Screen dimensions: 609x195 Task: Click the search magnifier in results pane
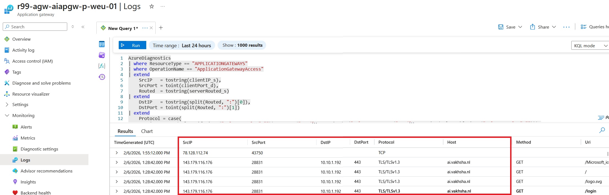pos(602,130)
